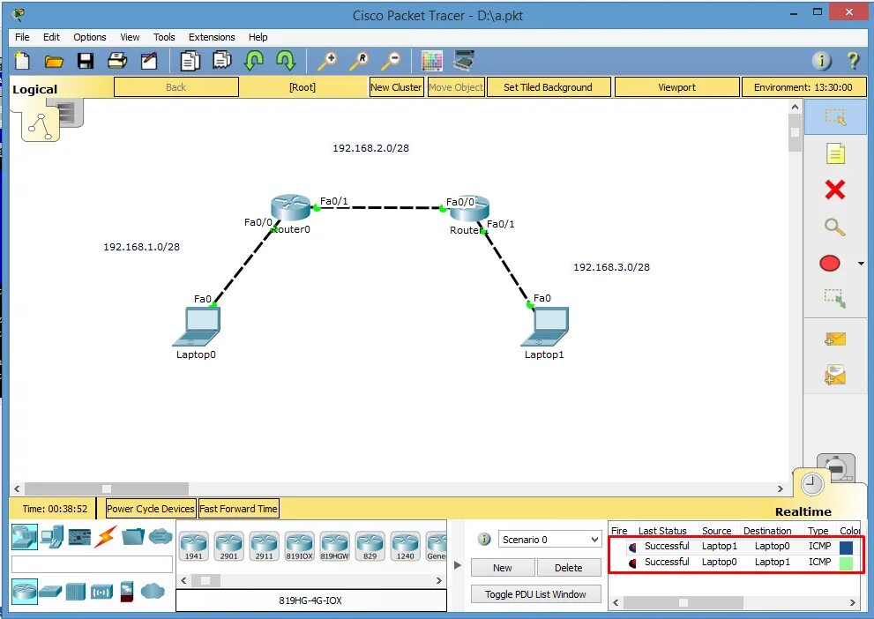Screen dimensions: 874x619
Task: Select the Laptop0 device on canvas
Action: coord(198,327)
